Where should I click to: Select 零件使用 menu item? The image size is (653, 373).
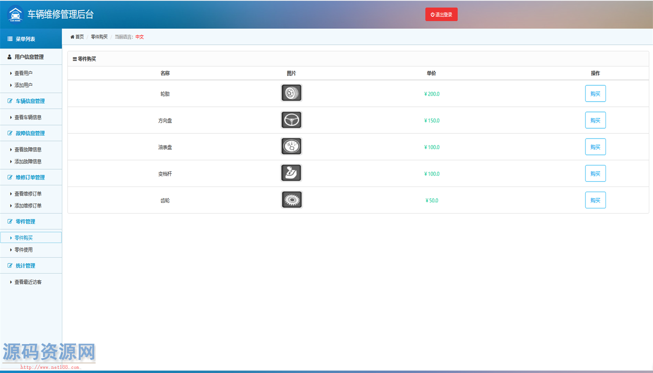coord(23,250)
